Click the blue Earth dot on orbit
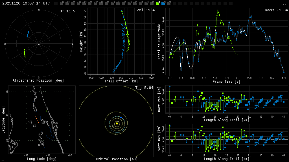The height and width of the screenshot is (162, 289). pos(121,117)
